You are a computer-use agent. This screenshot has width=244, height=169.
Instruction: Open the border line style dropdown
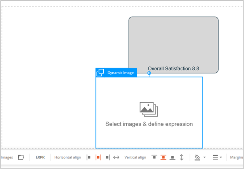point(217,157)
